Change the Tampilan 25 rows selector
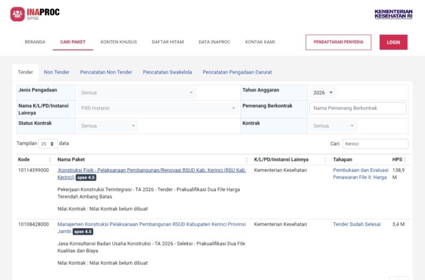Screen dimensions: 425x280 [48, 144]
